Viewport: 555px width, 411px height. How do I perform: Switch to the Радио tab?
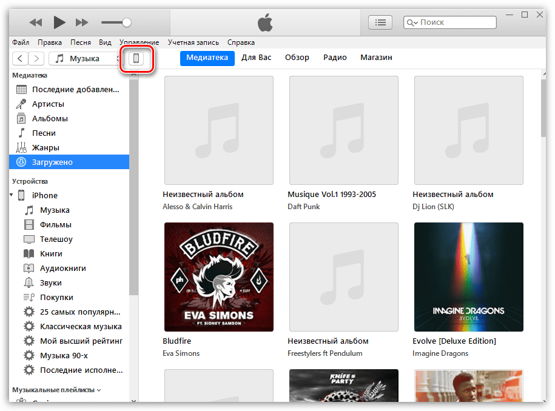click(x=335, y=58)
